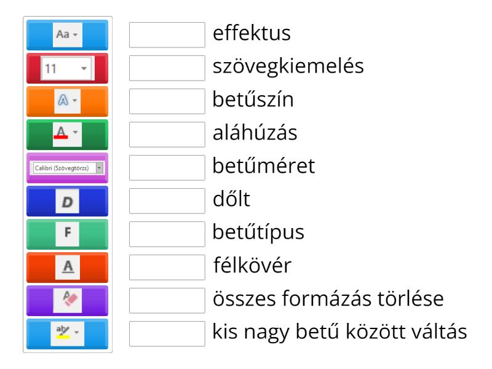Click the answer box beside 'dőlt'
Screen dimensions: 492x369
[x=167, y=201]
